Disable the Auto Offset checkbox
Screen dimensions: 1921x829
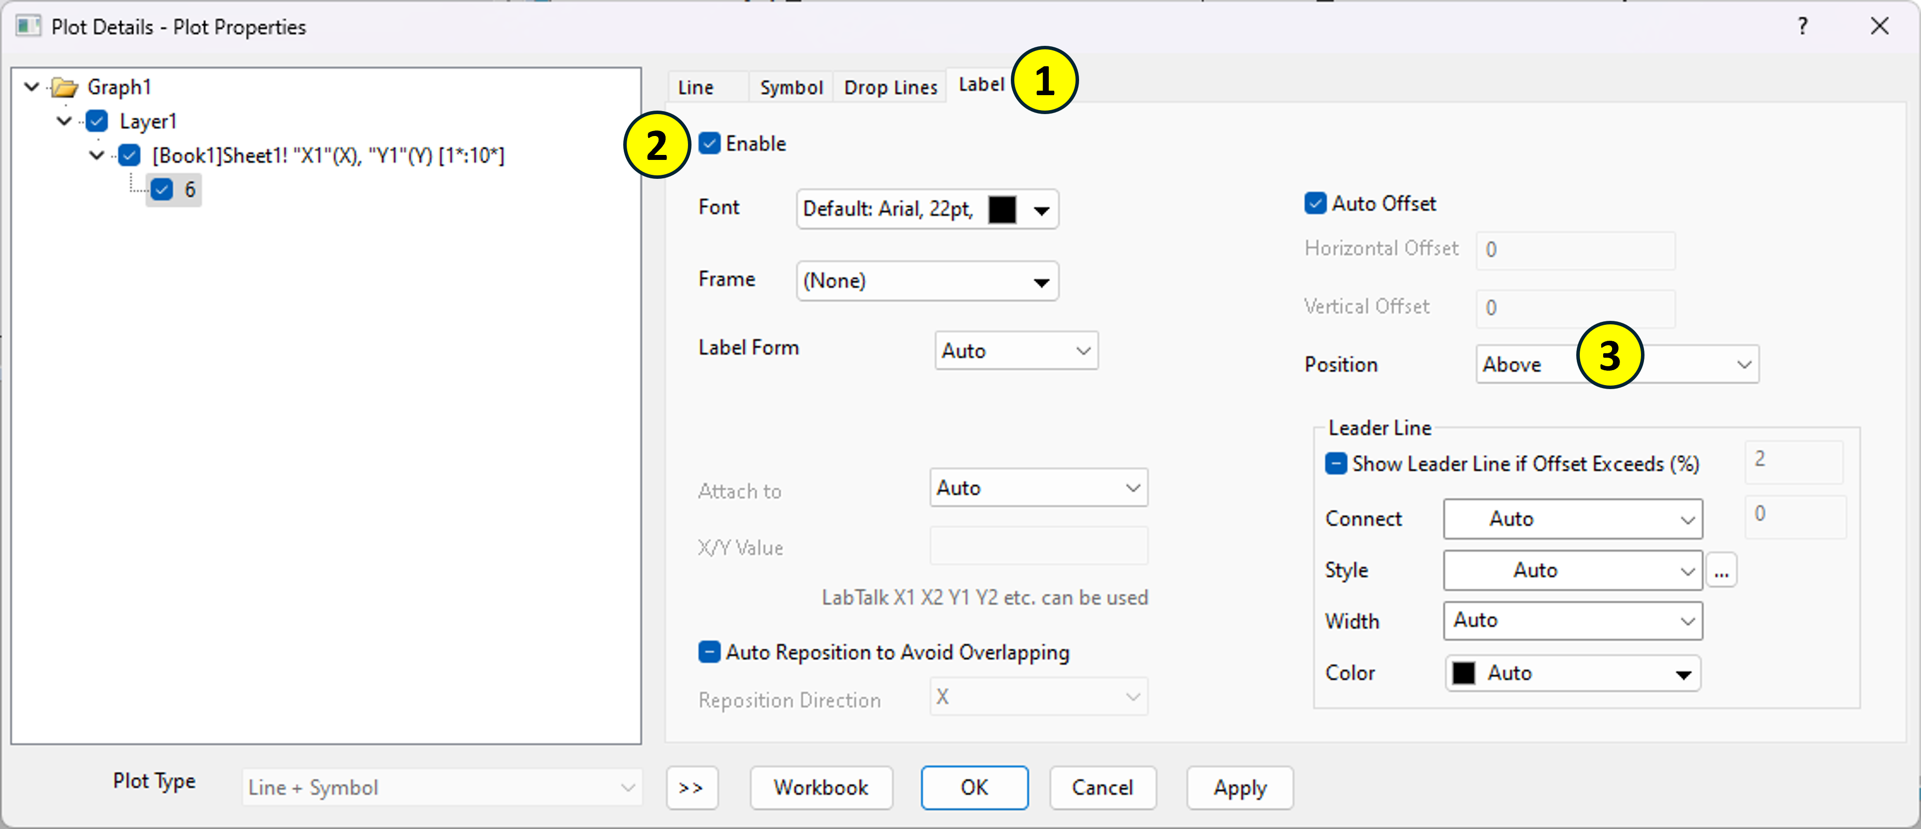point(1315,204)
